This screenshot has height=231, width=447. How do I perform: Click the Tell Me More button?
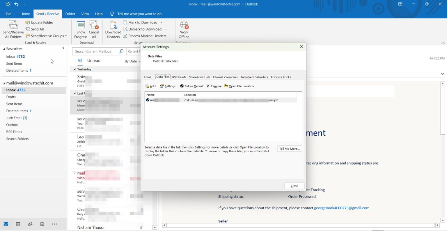pyautogui.click(x=289, y=149)
